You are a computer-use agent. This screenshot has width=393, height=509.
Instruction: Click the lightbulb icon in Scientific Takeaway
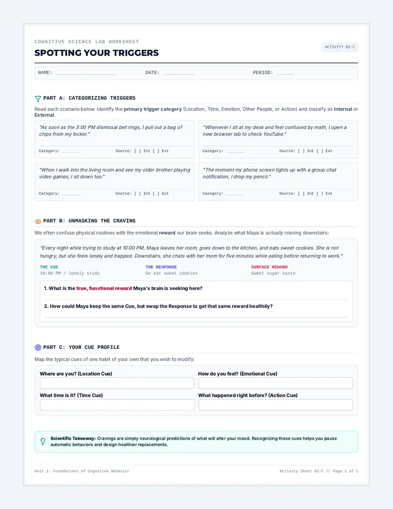coord(43,441)
